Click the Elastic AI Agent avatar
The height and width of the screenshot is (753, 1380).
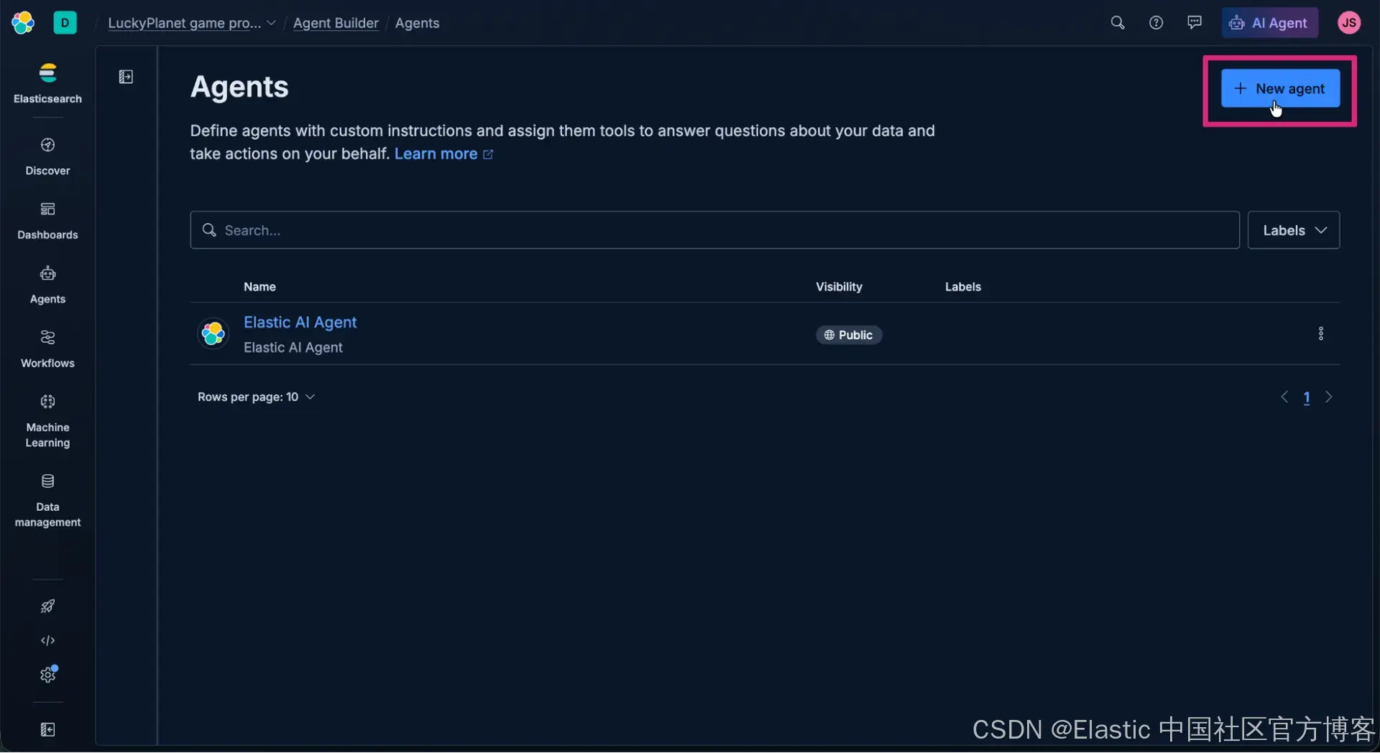pos(213,333)
